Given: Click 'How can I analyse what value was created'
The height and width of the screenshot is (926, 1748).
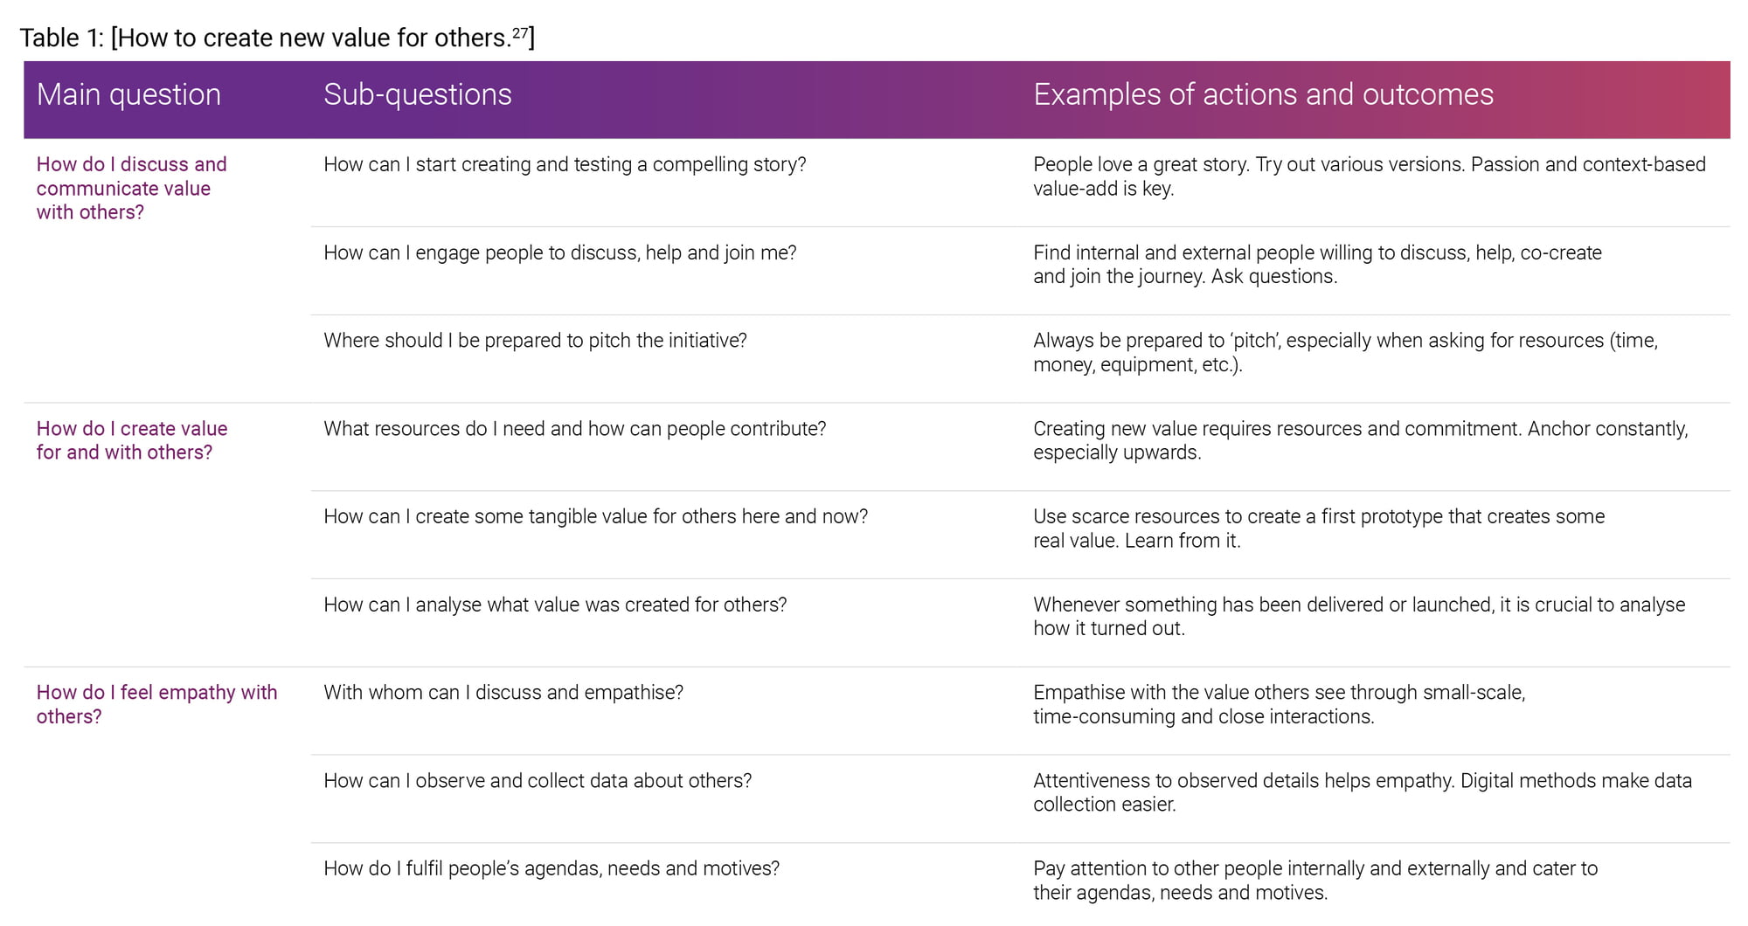Looking at the screenshot, I should click(555, 605).
